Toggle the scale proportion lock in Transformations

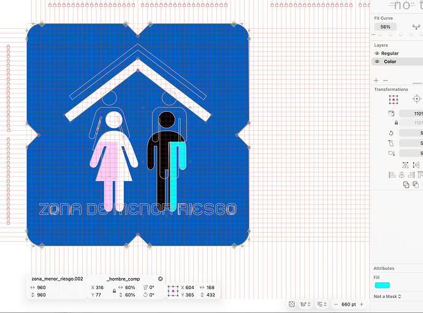point(396,123)
